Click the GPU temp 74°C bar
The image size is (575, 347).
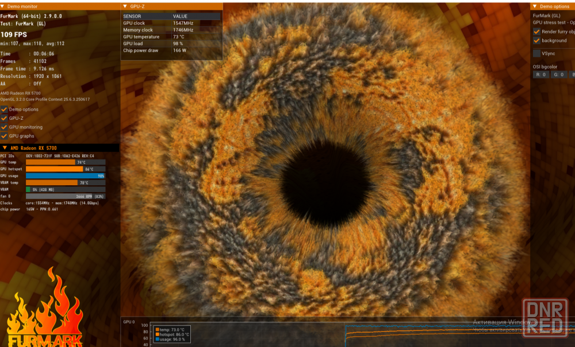(x=66, y=162)
